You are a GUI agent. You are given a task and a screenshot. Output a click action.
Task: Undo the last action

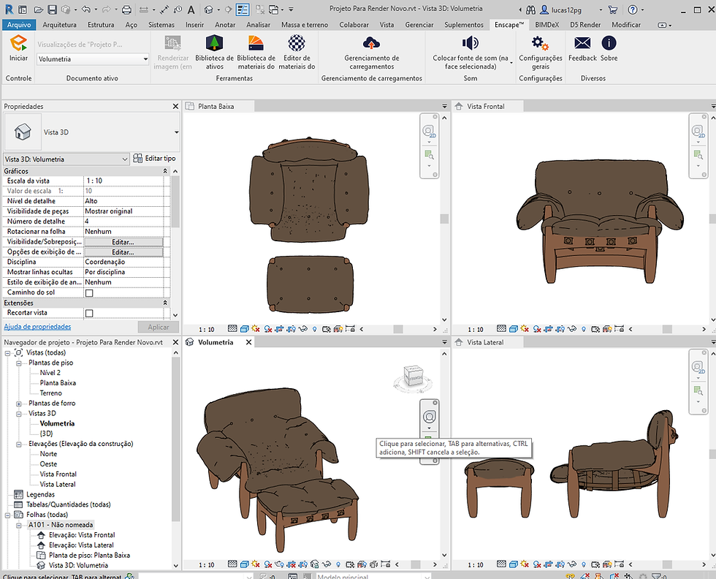(x=86, y=10)
